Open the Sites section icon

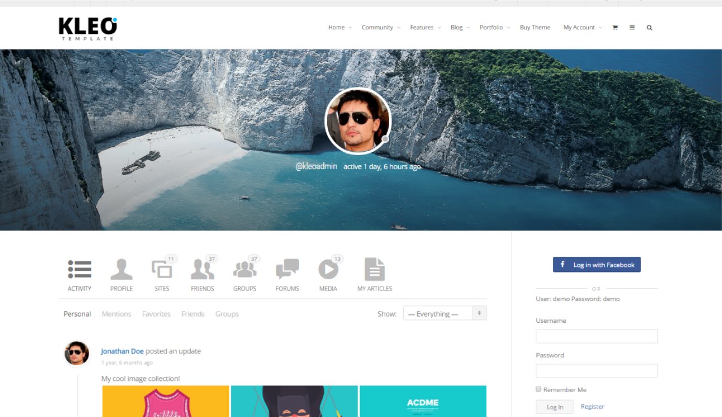(x=162, y=271)
